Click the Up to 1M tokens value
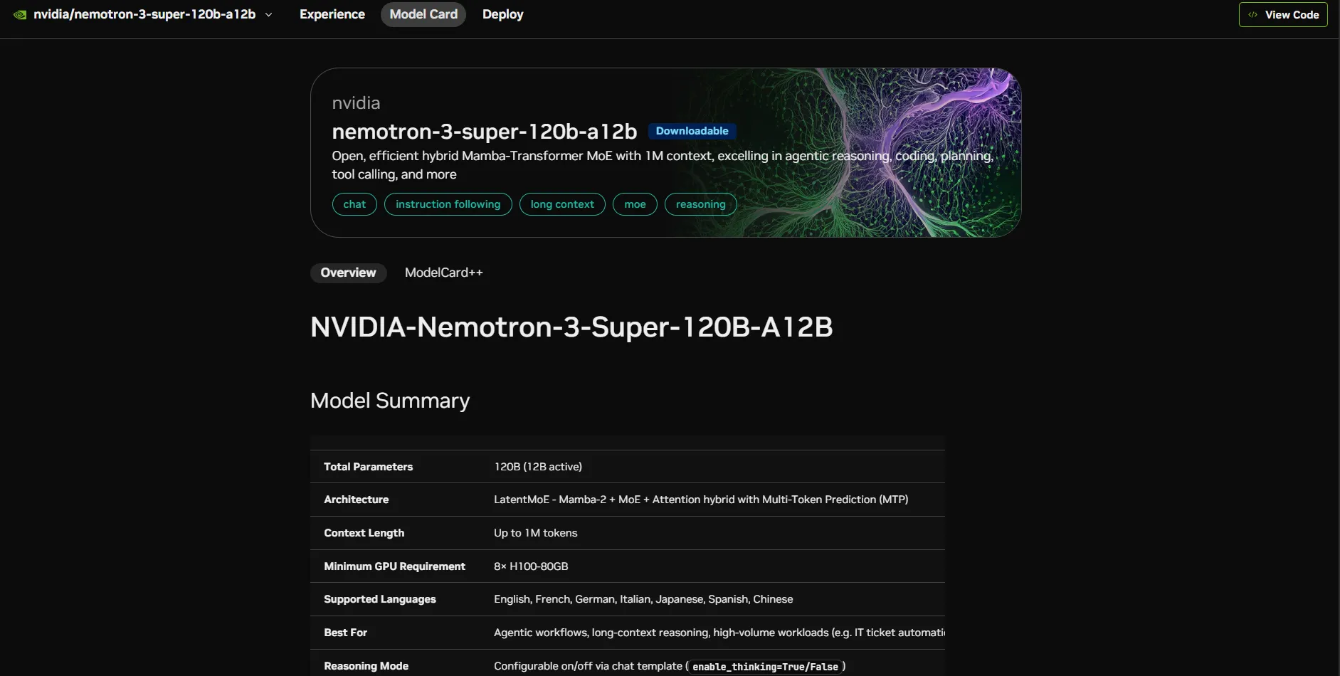 (x=535, y=533)
